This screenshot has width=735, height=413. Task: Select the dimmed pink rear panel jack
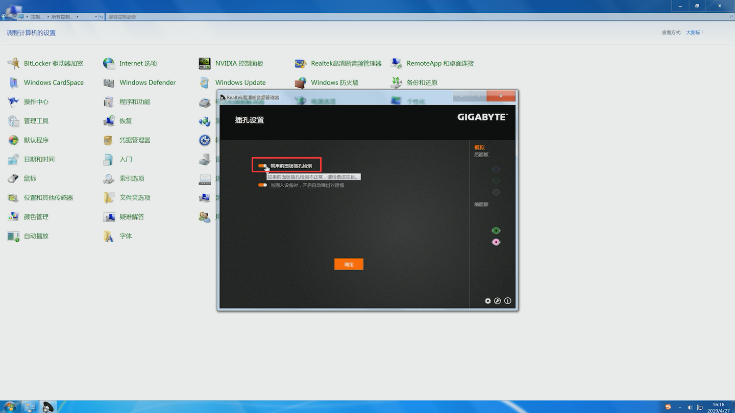(496, 192)
